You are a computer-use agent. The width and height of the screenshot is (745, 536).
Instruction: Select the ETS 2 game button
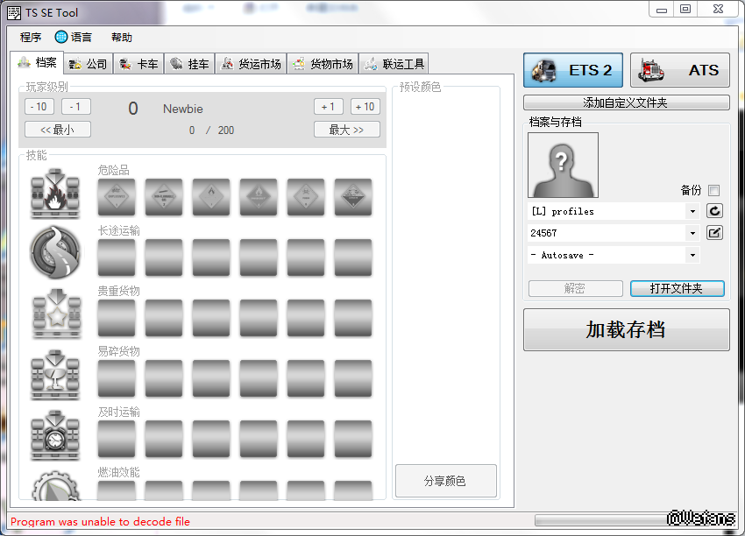tap(573, 70)
